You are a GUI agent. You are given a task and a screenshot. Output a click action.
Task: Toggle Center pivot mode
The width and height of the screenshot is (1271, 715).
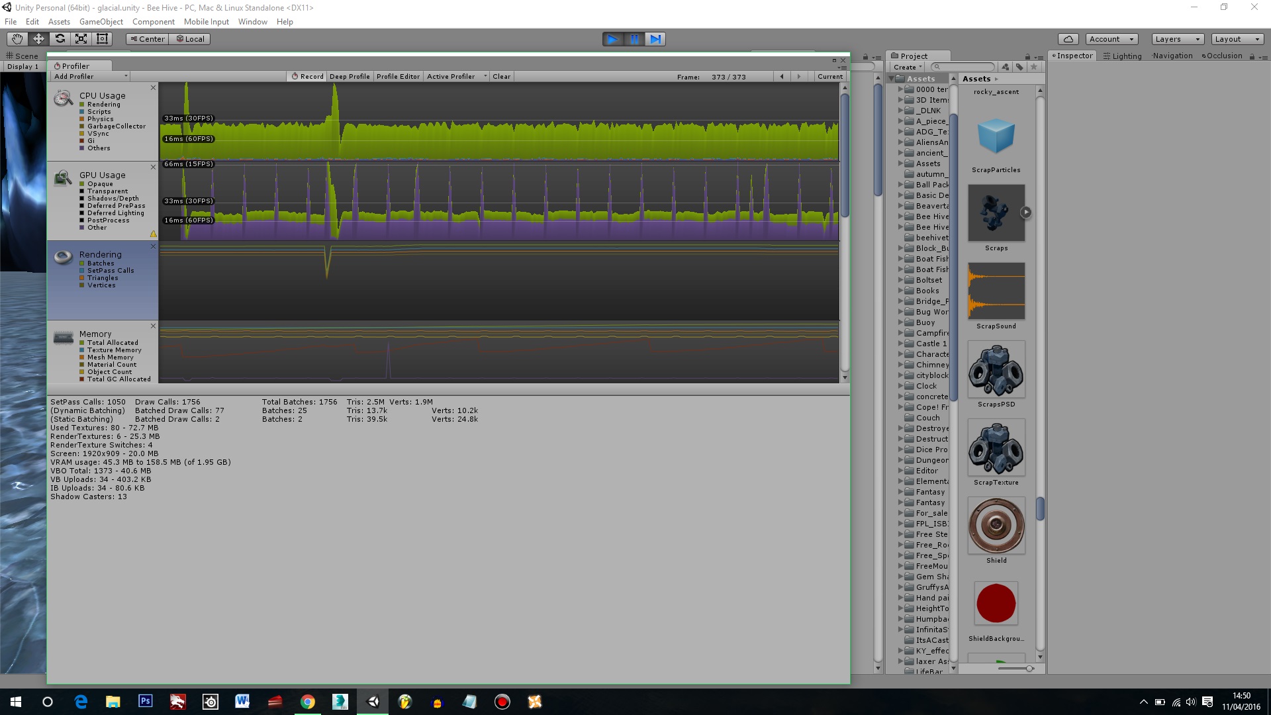(147, 39)
